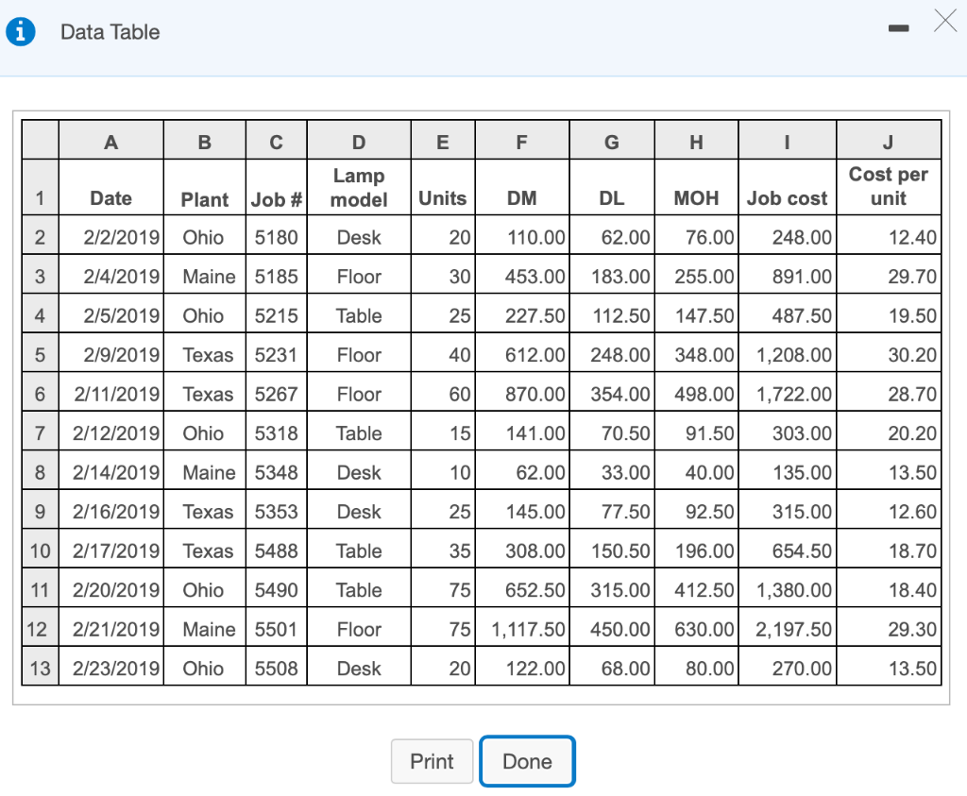Click DM value 1,117.50
Viewport: 967px width, 796px height.
[x=521, y=627]
